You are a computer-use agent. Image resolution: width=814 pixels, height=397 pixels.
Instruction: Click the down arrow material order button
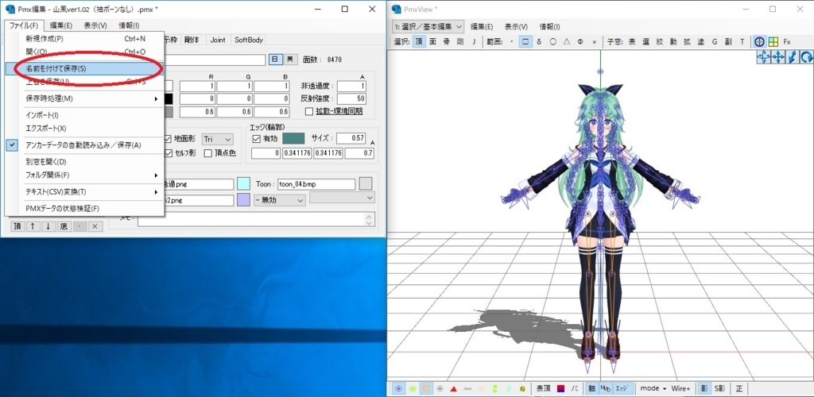pyautogui.click(x=48, y=226)
